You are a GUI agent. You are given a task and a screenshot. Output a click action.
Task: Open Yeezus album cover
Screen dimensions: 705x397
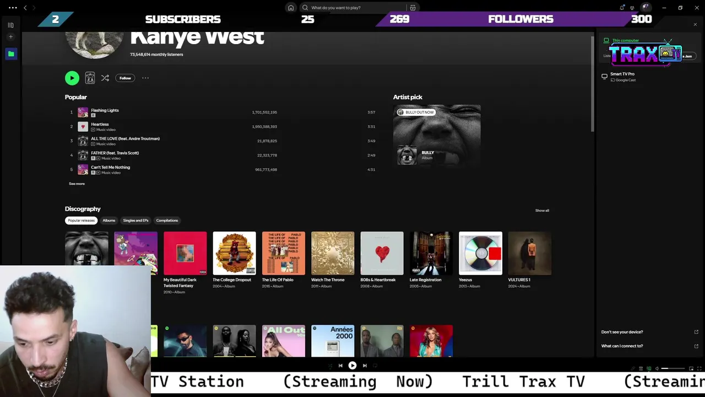(480, 253)
